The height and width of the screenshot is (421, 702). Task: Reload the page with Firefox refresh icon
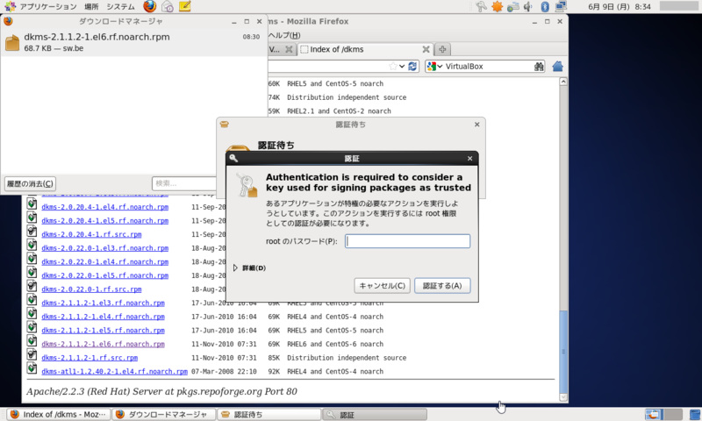point(412,66)
